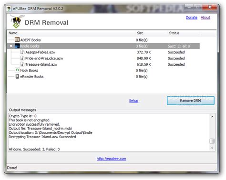Click the '0 file(s)' count for ADEPT Books
226x180 pixels.
tap(142, 40)
